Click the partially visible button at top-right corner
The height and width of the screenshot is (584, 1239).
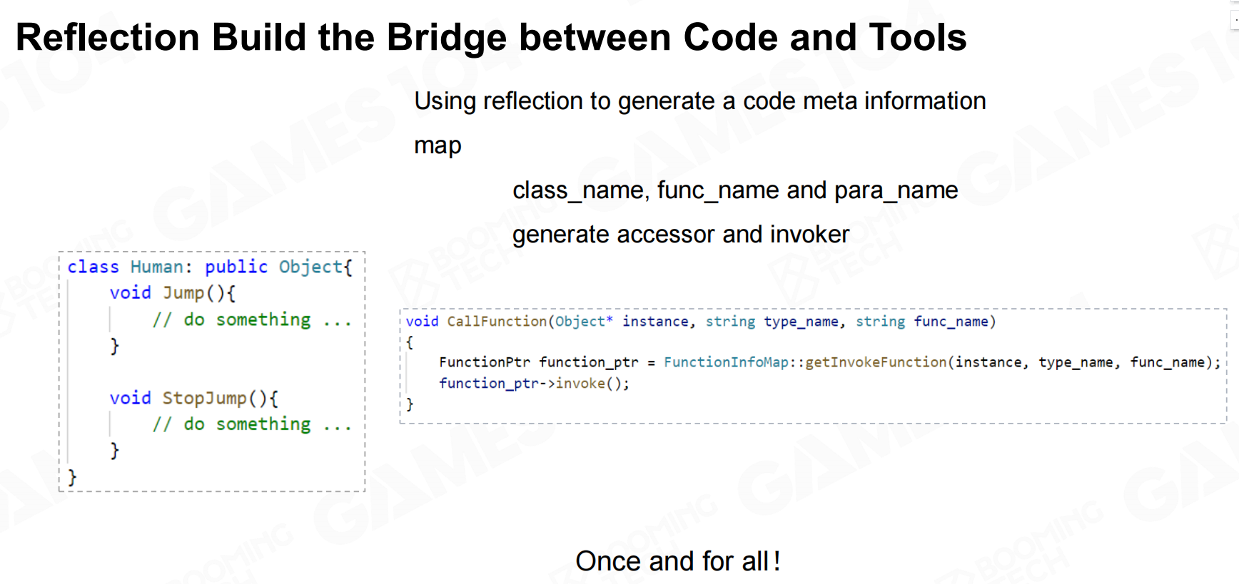click(1235, 19)
